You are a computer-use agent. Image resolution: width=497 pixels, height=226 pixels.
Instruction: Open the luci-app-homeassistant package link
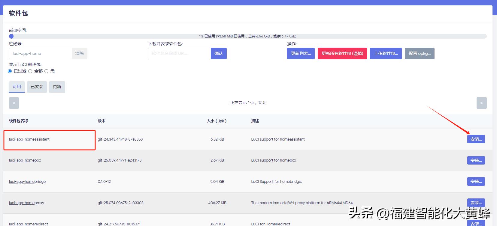click(x=29, y=139)
